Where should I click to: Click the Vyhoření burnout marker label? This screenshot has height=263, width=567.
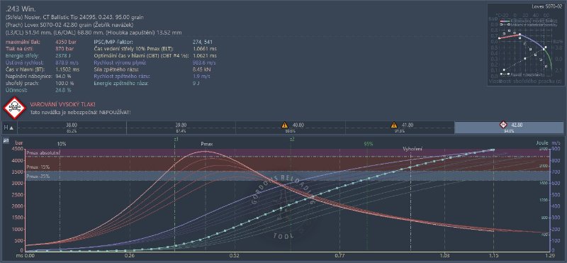pos(412,149)
